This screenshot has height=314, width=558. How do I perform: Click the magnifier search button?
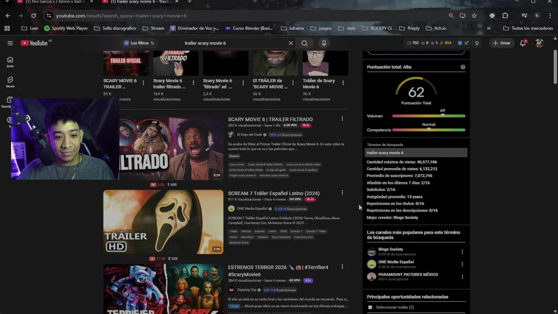point(304,43)
